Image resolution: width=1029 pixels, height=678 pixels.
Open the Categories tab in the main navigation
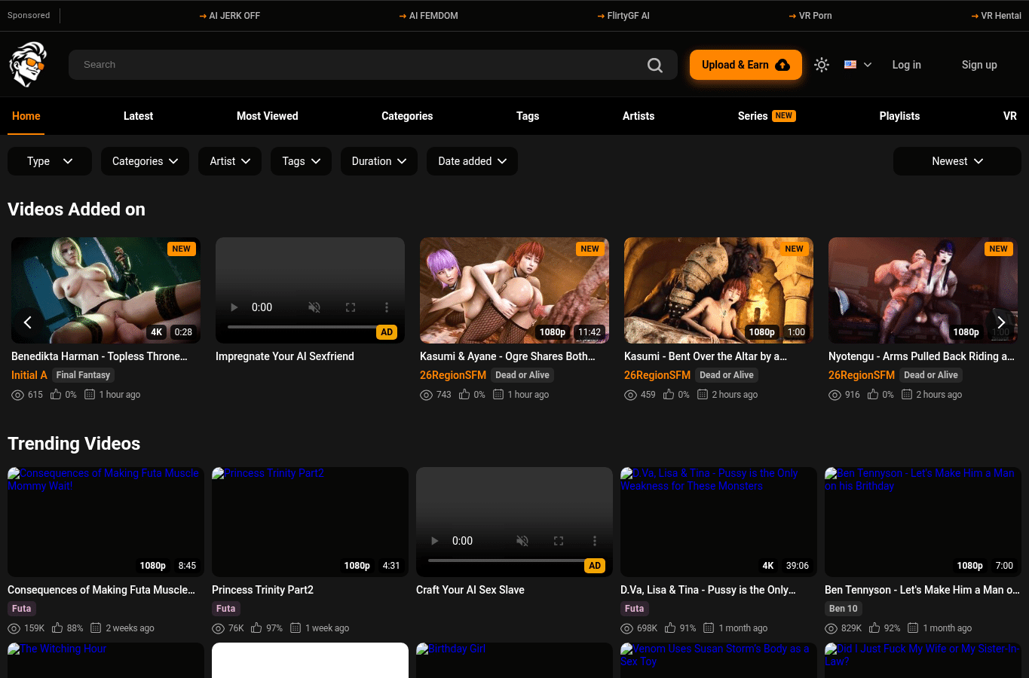(x=407, y=116)
